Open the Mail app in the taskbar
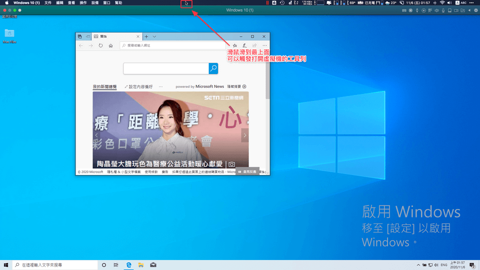The height and width of the screenshot is (270, 480). click(153, 265)
